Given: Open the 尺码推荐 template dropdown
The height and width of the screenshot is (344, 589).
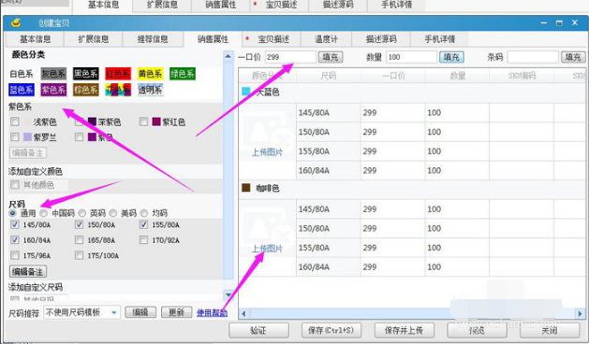Looking at the screenshot, I should click(x=114, y=312).
